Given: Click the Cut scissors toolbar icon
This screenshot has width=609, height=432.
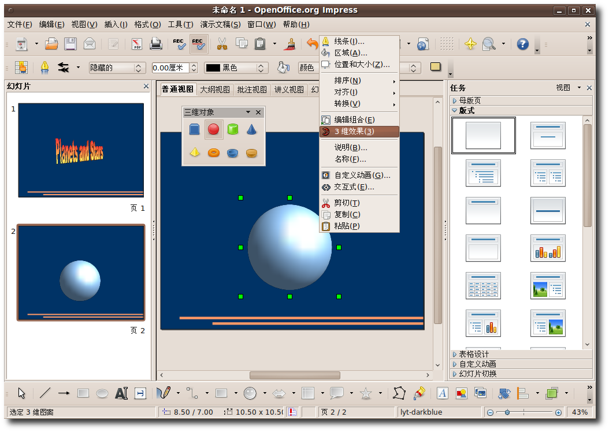Looking at the screenshot, I should (222, 43).
